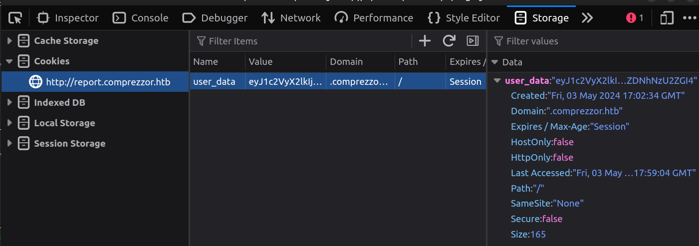The image size is (699, 246).
Task: Expand the Indexed DB tree node
Action: [x=9, y=103]
